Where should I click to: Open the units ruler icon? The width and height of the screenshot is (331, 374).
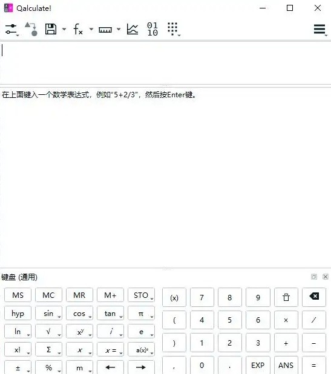click(105, 30)
